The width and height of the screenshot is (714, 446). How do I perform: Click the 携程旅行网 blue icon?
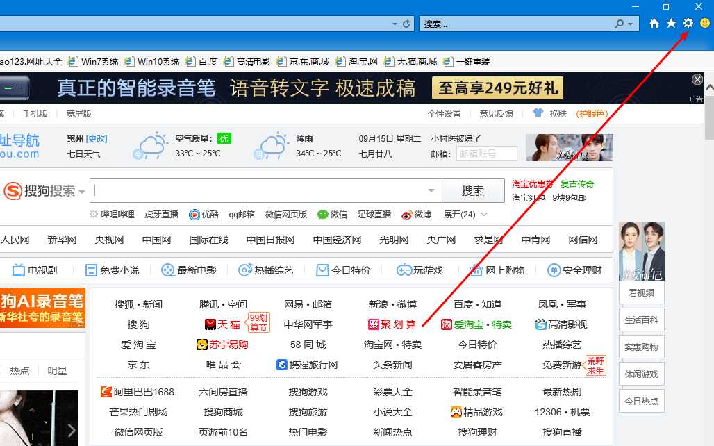282,364
